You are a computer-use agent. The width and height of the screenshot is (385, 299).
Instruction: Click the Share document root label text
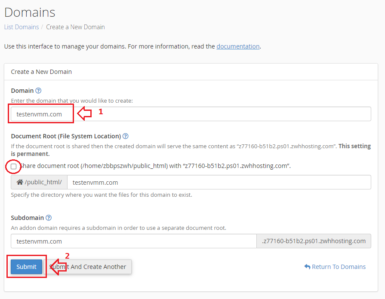click(155, 166)
